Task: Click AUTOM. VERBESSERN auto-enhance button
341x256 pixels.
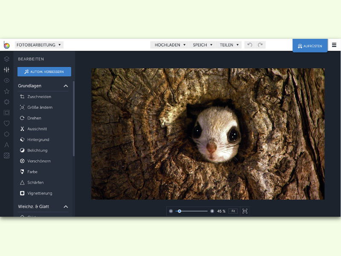Action: (x=44, y=72)
